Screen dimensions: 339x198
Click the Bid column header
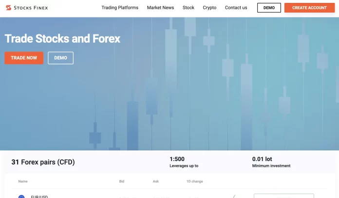click(122, 181)
